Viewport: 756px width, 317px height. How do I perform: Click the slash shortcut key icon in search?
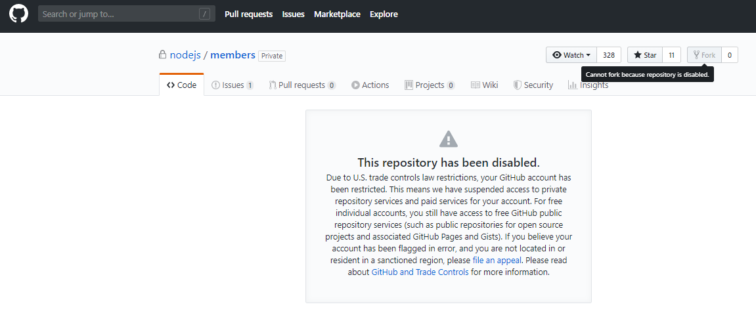204,14
